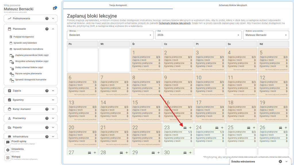Screen dimensions: 294x165
Task: Click help icon next to Pojazdy
Action: click(x=47, y=127)
